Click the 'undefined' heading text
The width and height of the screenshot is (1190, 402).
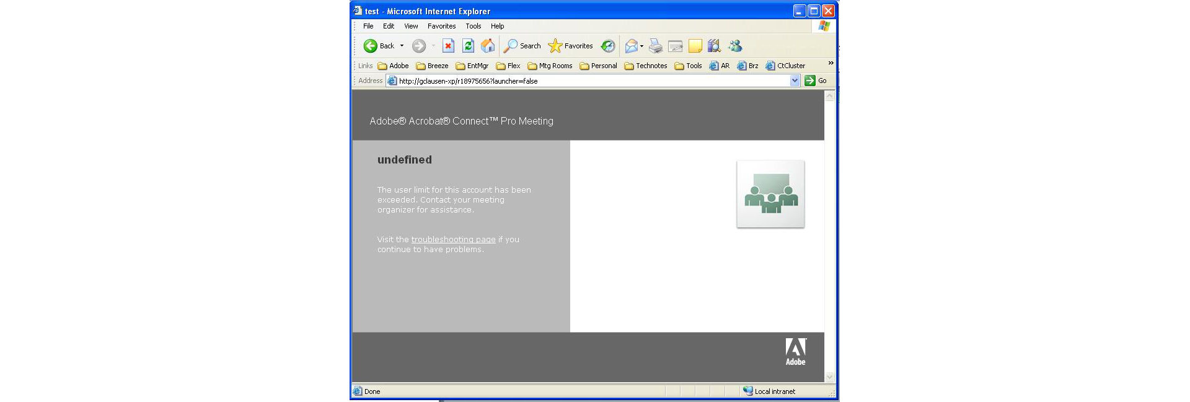click(405, 160)
